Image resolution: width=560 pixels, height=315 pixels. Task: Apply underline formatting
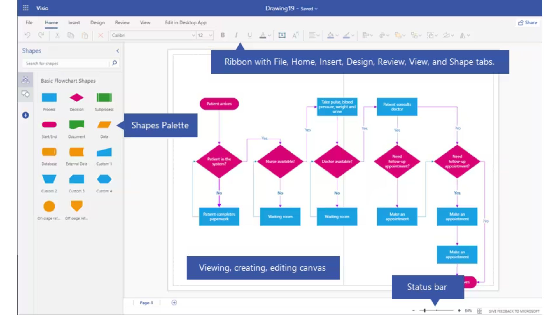point(249,35)
